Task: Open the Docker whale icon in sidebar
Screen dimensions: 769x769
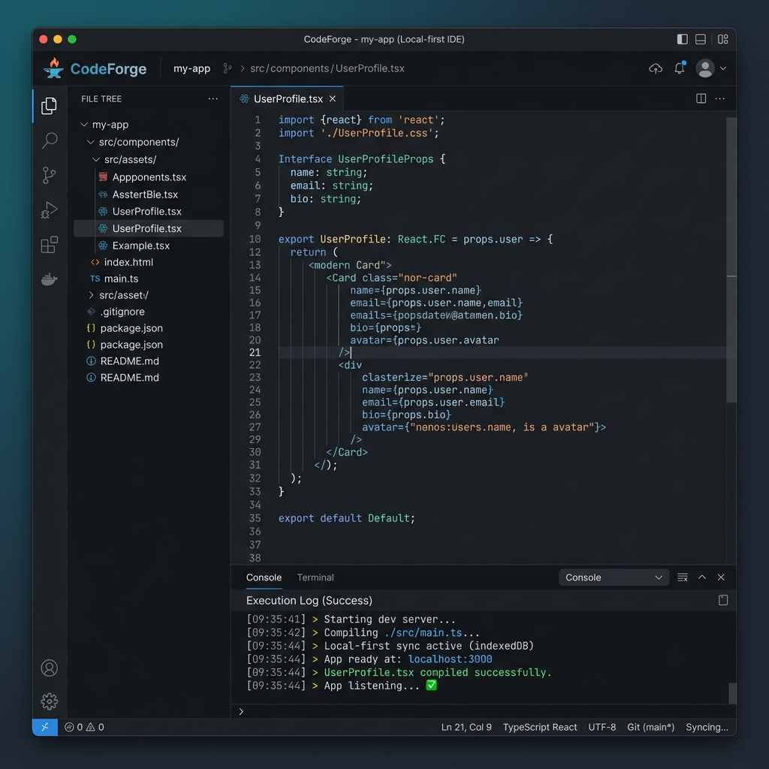Action: [49, 279]
